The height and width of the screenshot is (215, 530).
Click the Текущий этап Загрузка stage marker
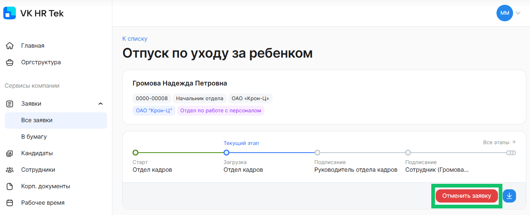click(x=227, y=153)
